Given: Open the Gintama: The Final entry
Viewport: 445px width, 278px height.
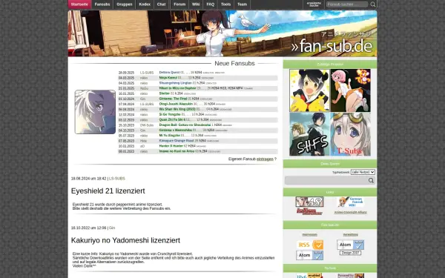Looking at the screenshot, I should [173, 99].
